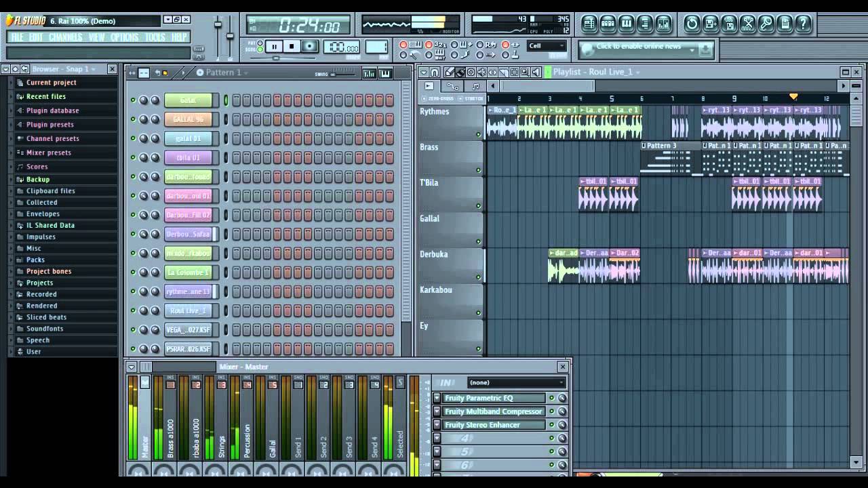Open the mixer input (none) dropdown

(x=517, y=382)
